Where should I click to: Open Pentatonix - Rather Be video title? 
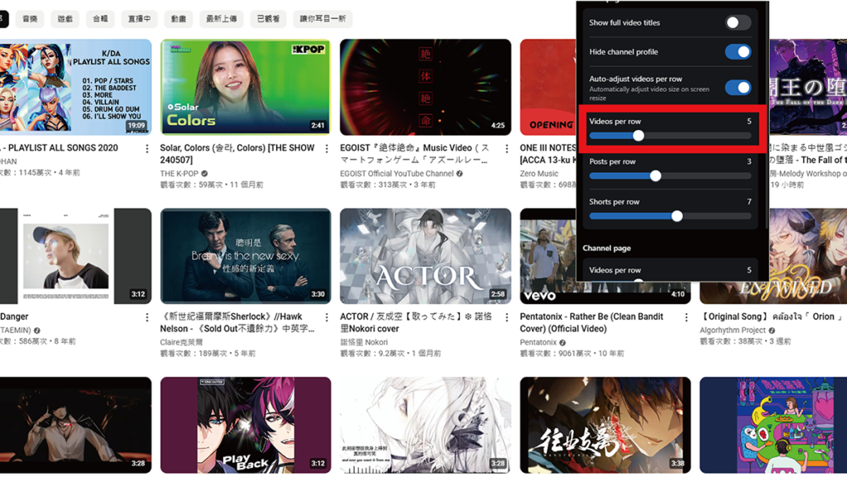(591, 322)
